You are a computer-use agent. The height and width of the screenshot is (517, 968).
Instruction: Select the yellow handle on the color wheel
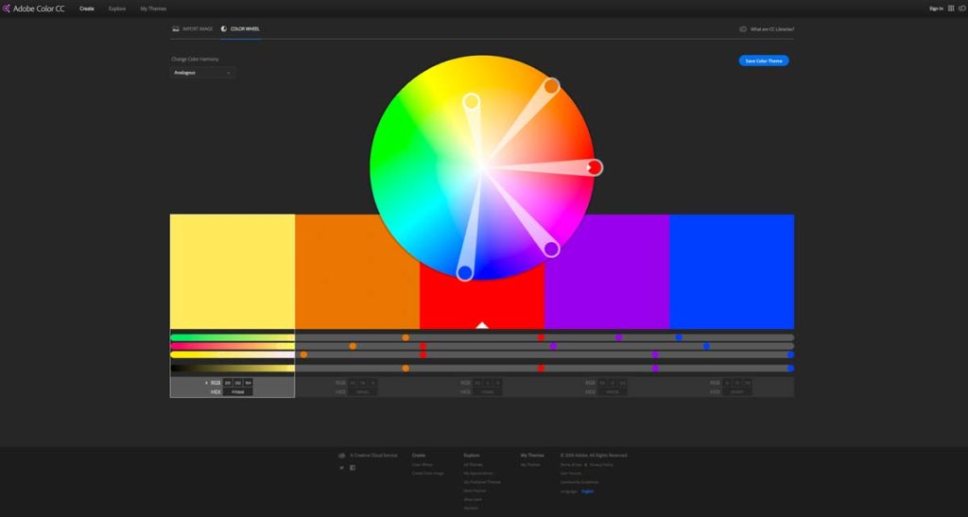[x=471, y=101]
